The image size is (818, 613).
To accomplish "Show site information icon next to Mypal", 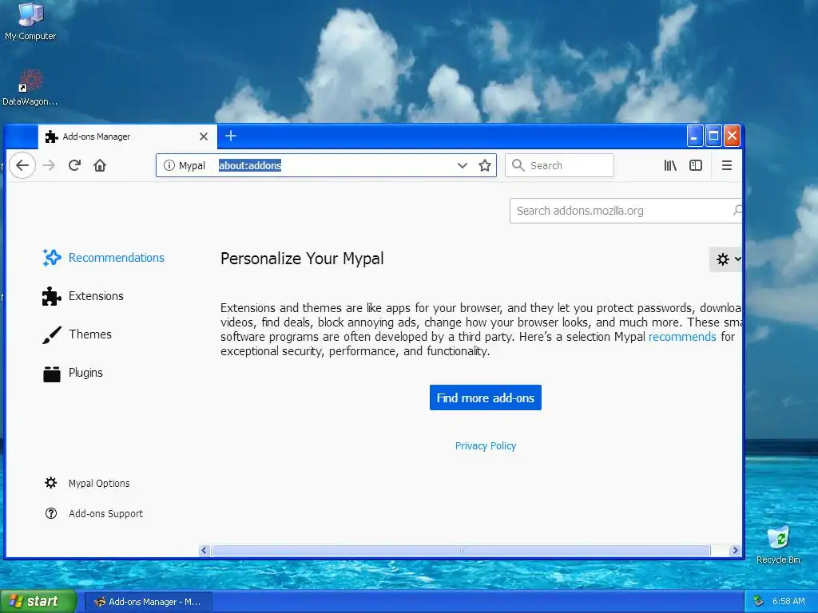I will click(x=169, y=165).
